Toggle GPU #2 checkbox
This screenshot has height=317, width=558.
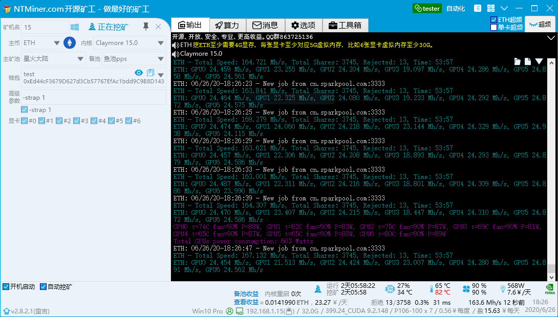coord(59,121)
